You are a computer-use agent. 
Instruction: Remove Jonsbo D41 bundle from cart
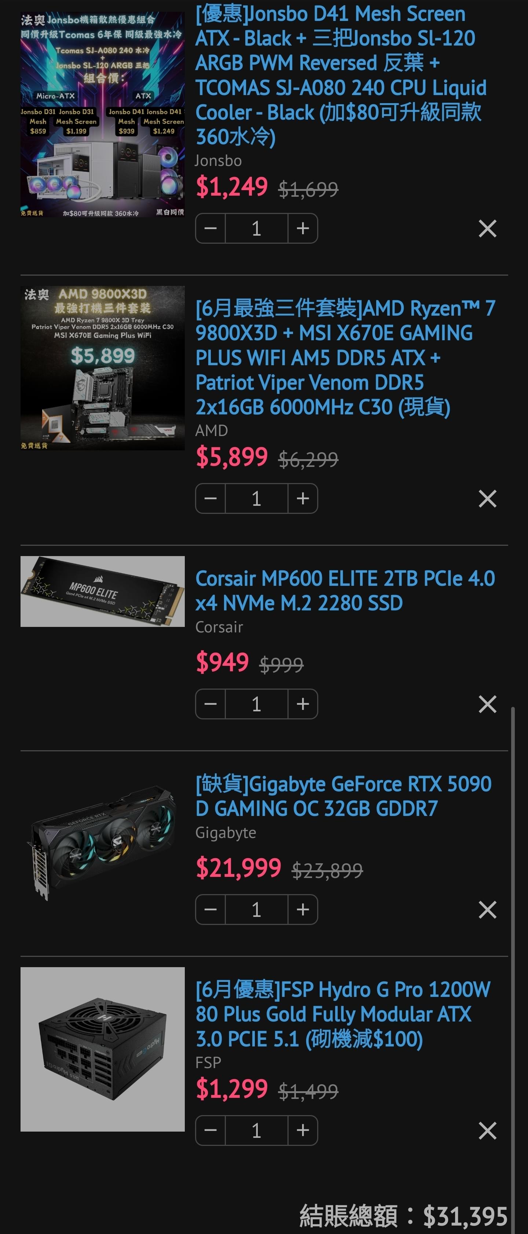tap(487, 229)
